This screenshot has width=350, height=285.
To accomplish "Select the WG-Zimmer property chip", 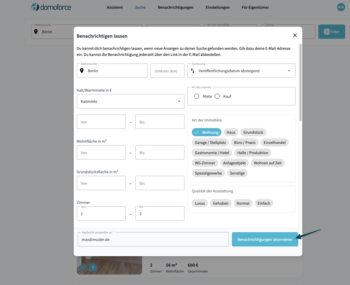I will tap(205, 163).
